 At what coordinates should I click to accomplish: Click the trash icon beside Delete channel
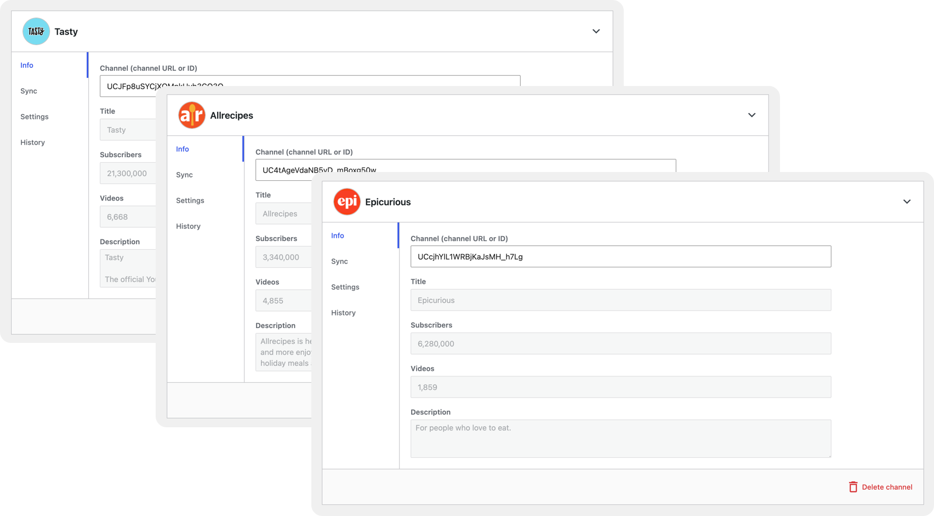click(x=853, y=487)
